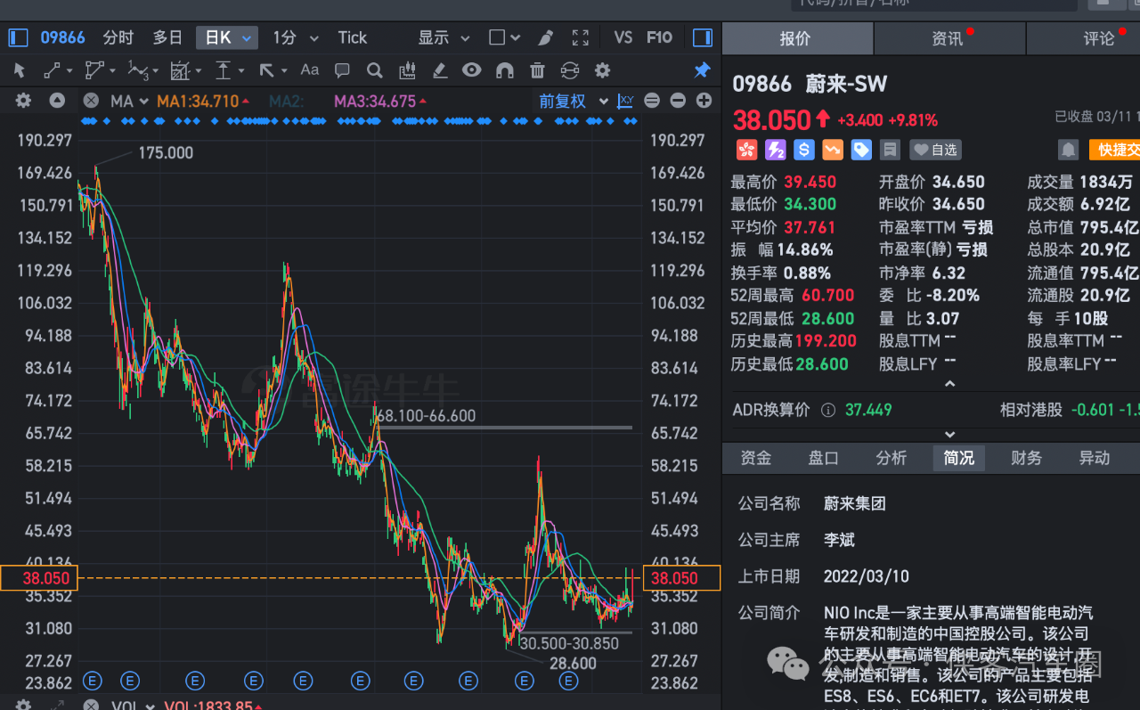1140x710 pixels.
Task: Open the chart layout square dropdown
Action: coord(506,37)
